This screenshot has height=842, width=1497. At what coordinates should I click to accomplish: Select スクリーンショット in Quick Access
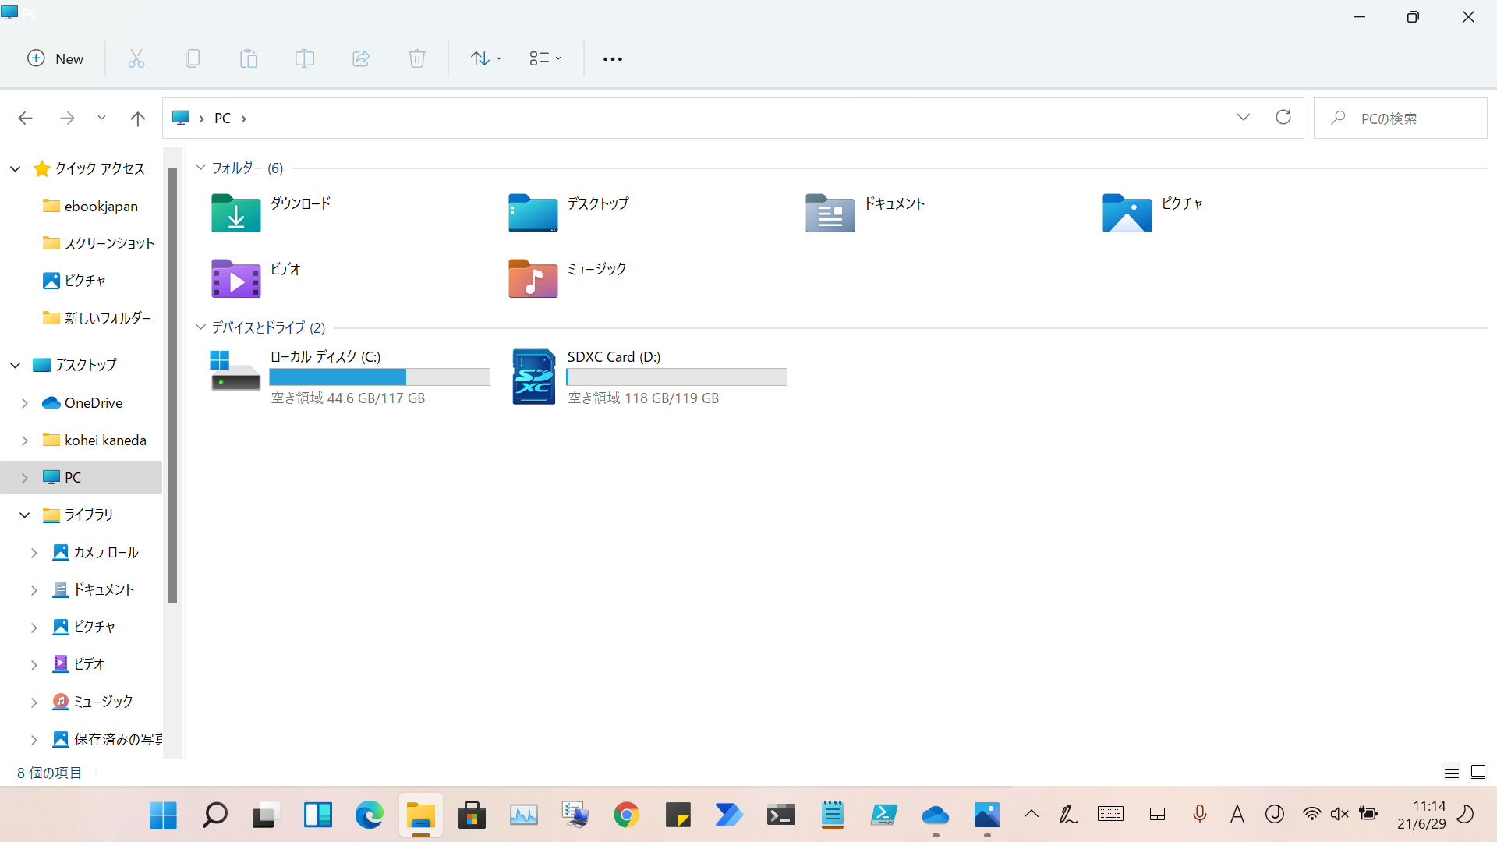click(x=109, y=243)
